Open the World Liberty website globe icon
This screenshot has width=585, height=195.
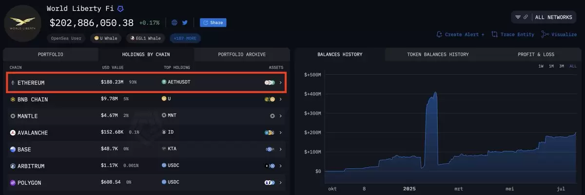click(x=175, y=22)
